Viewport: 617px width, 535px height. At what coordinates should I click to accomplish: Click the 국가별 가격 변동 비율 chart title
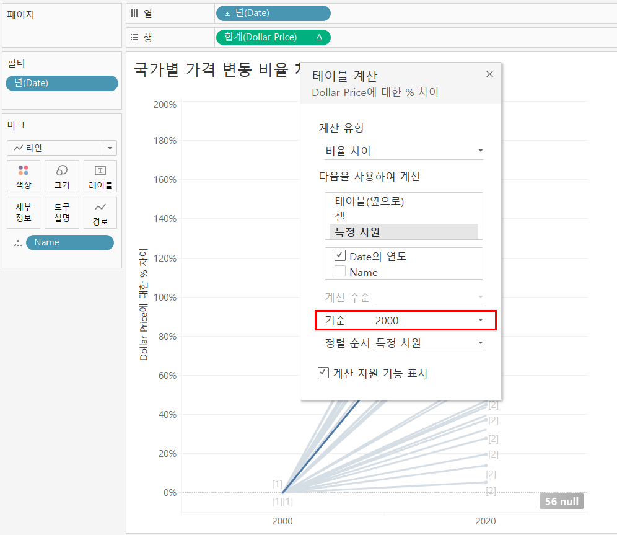[x=217, y=69]
